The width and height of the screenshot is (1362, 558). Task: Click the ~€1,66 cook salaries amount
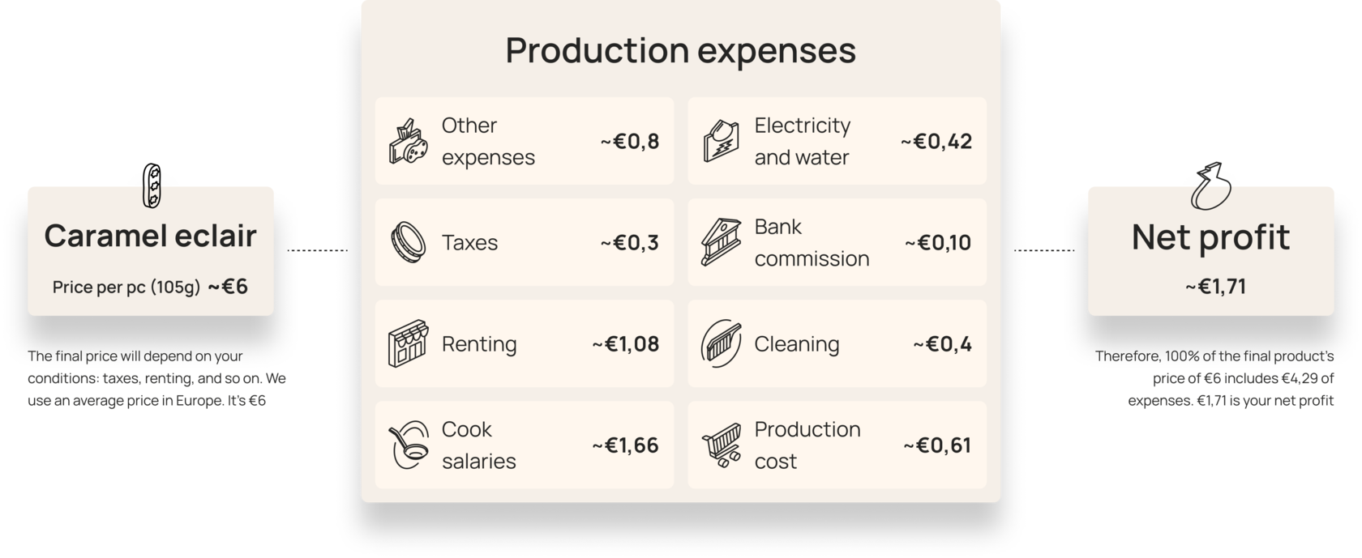(x=625, y=445)
